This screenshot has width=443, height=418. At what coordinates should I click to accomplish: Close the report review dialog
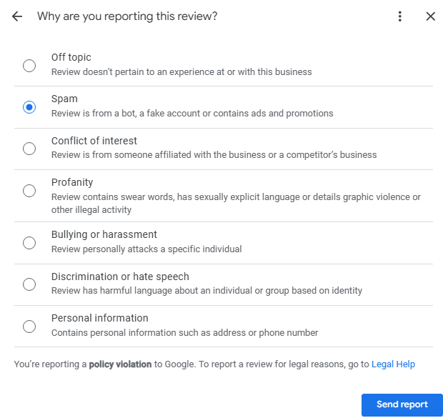click(x=430, y=16)
